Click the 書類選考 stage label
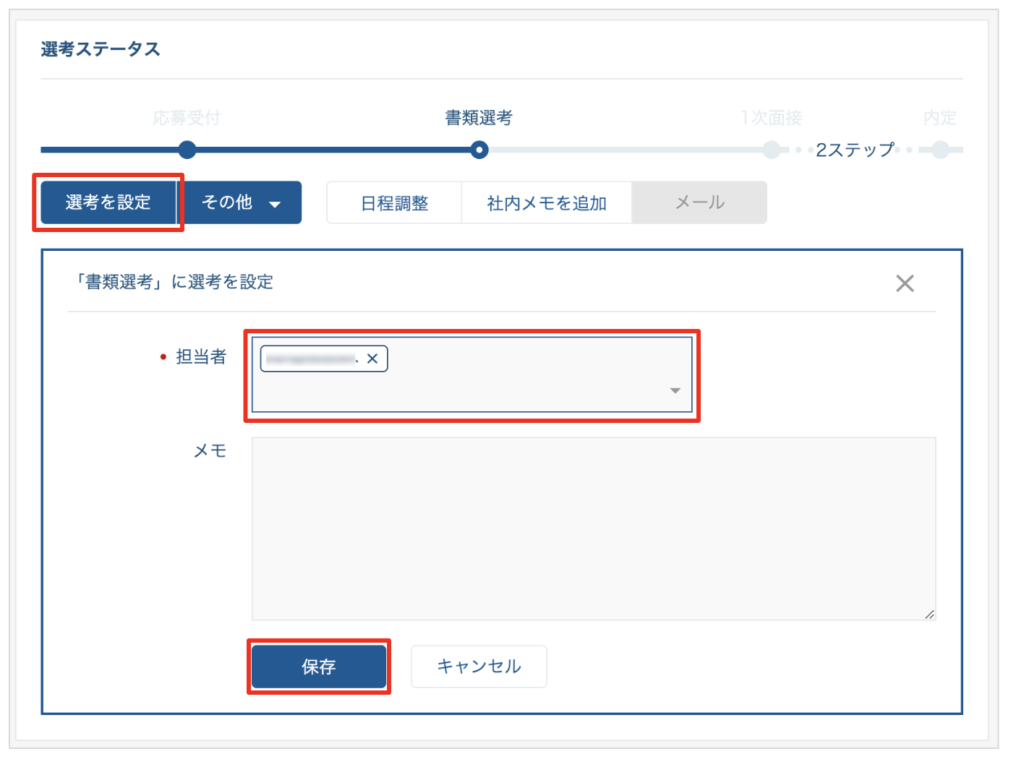Viewport: 1011px width, 762px height. tap(479, 118)
